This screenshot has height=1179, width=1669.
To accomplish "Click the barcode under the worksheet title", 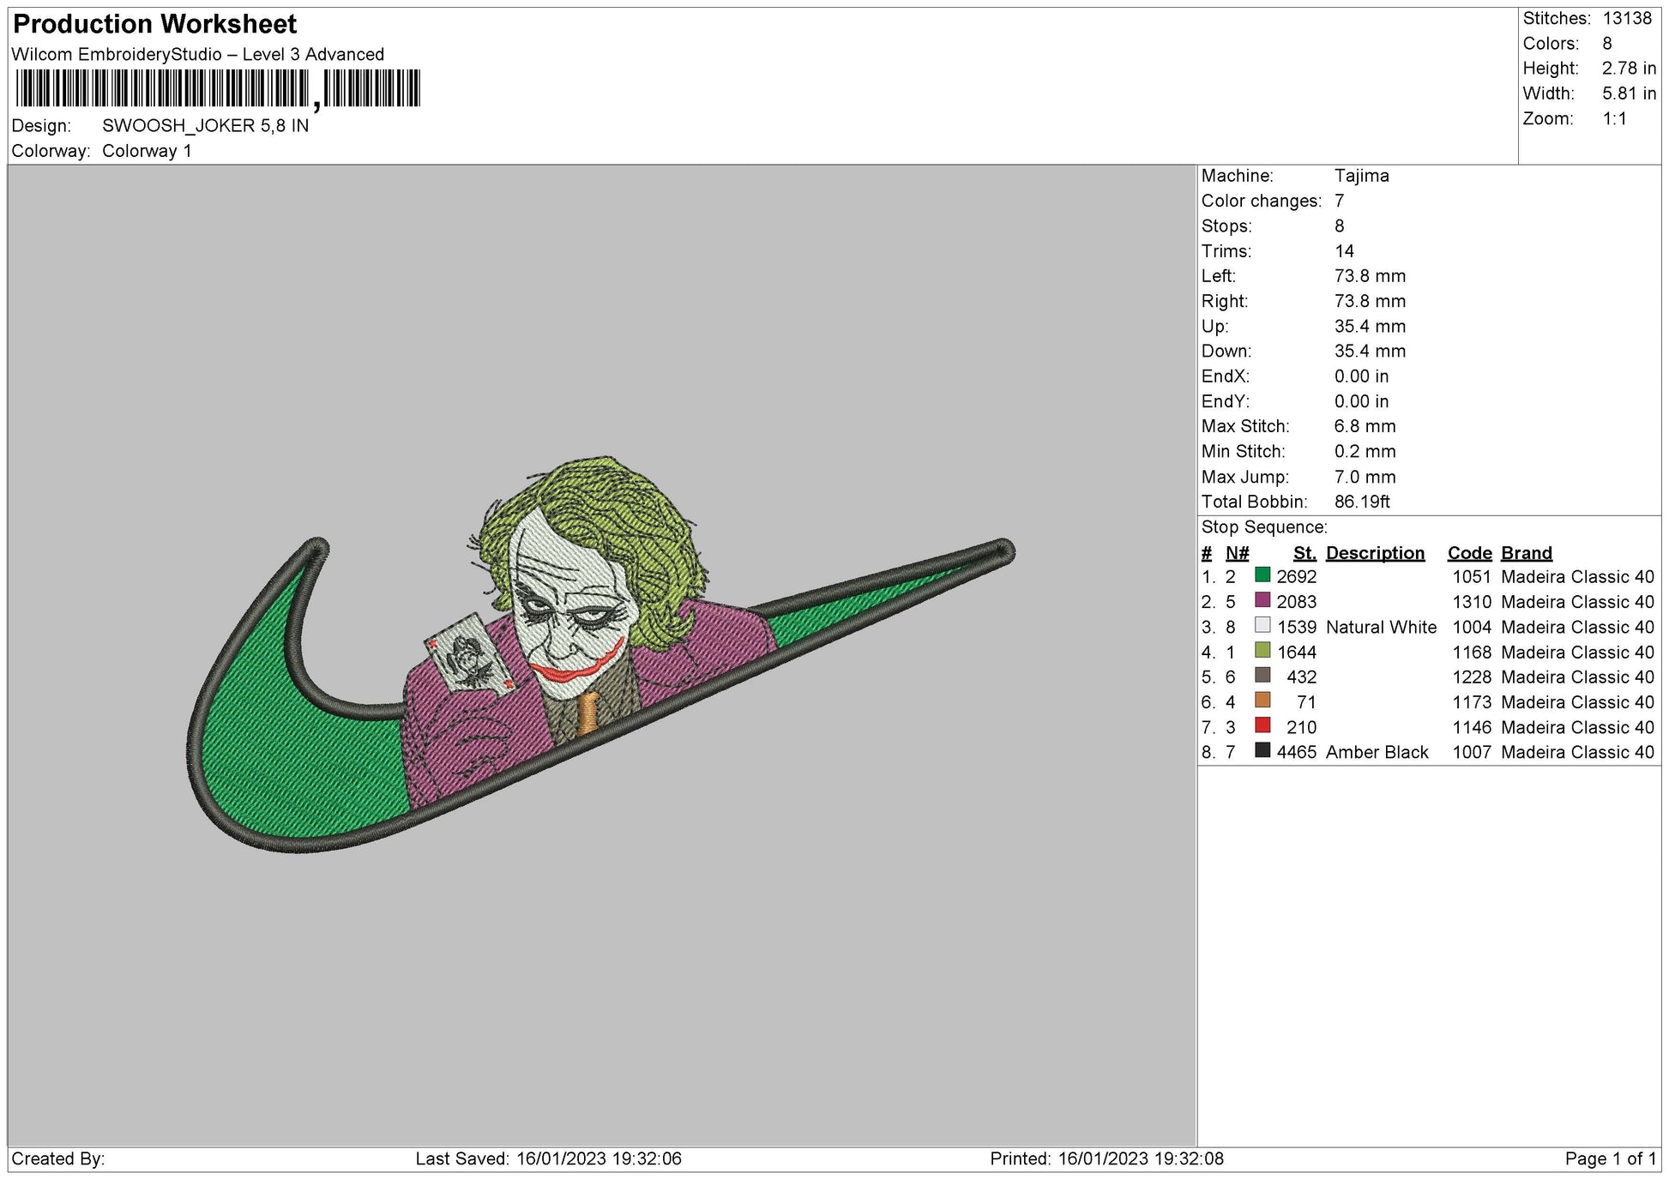I will tap(218, 88).
